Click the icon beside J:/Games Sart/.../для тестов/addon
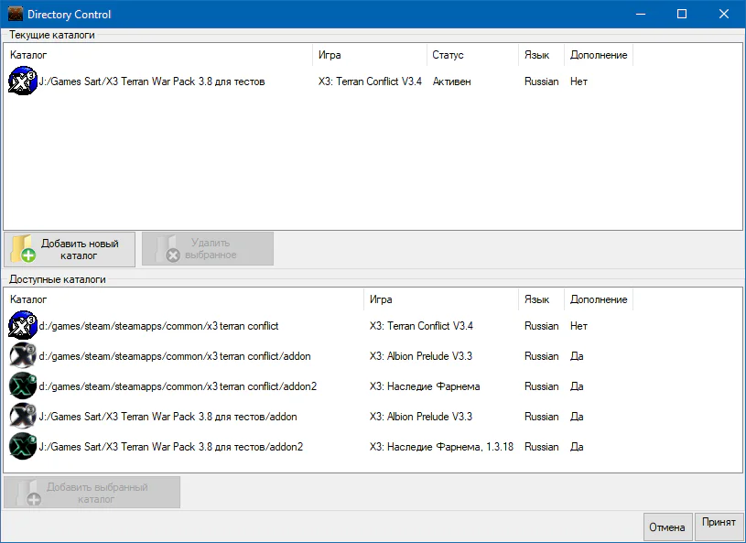This screenshot has width=746, height=543. pos(23,417)
